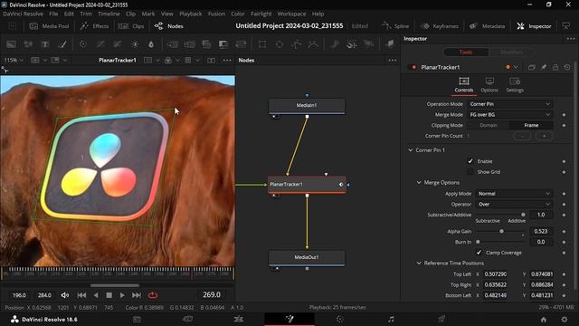Image resolution: width=579 pixels, height=326 pixels.
Task: Add the Rectangle mask tool
Action: click(x=262, y=44)
